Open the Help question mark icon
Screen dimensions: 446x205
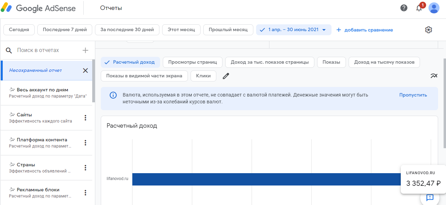404,8
